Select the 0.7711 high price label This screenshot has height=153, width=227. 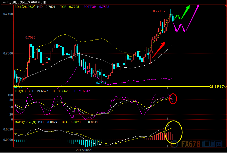tap(158, 11)
